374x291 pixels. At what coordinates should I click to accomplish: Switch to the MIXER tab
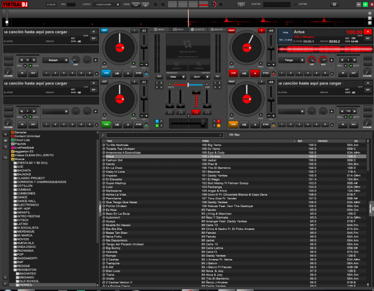tap(159, 30)
